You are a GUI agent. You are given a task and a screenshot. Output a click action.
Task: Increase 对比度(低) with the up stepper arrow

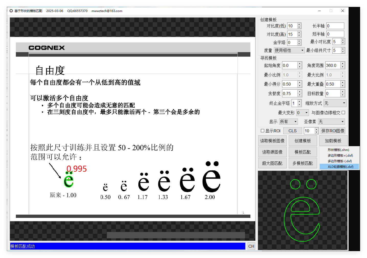[x=299, y=25]
